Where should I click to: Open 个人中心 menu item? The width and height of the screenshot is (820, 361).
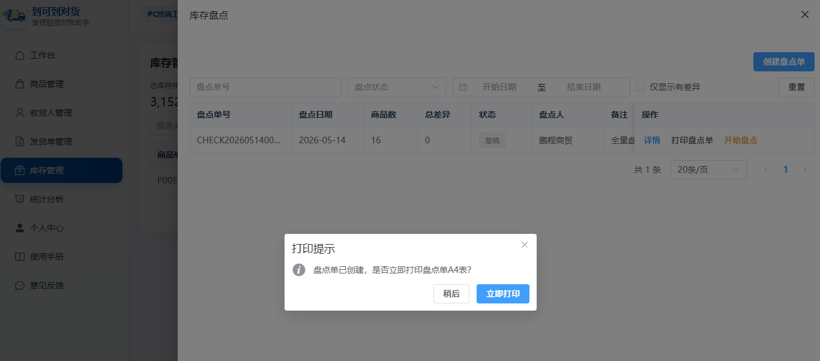pos(61,228)
